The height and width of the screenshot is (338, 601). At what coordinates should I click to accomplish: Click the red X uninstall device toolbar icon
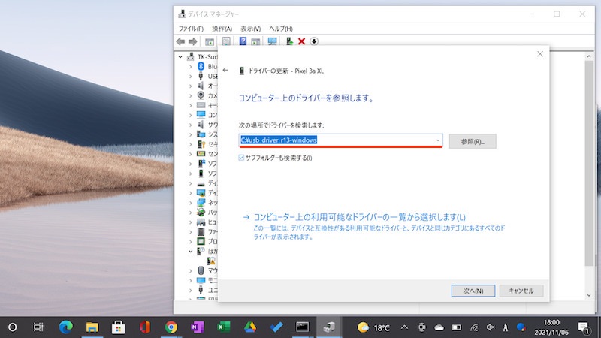301,41
